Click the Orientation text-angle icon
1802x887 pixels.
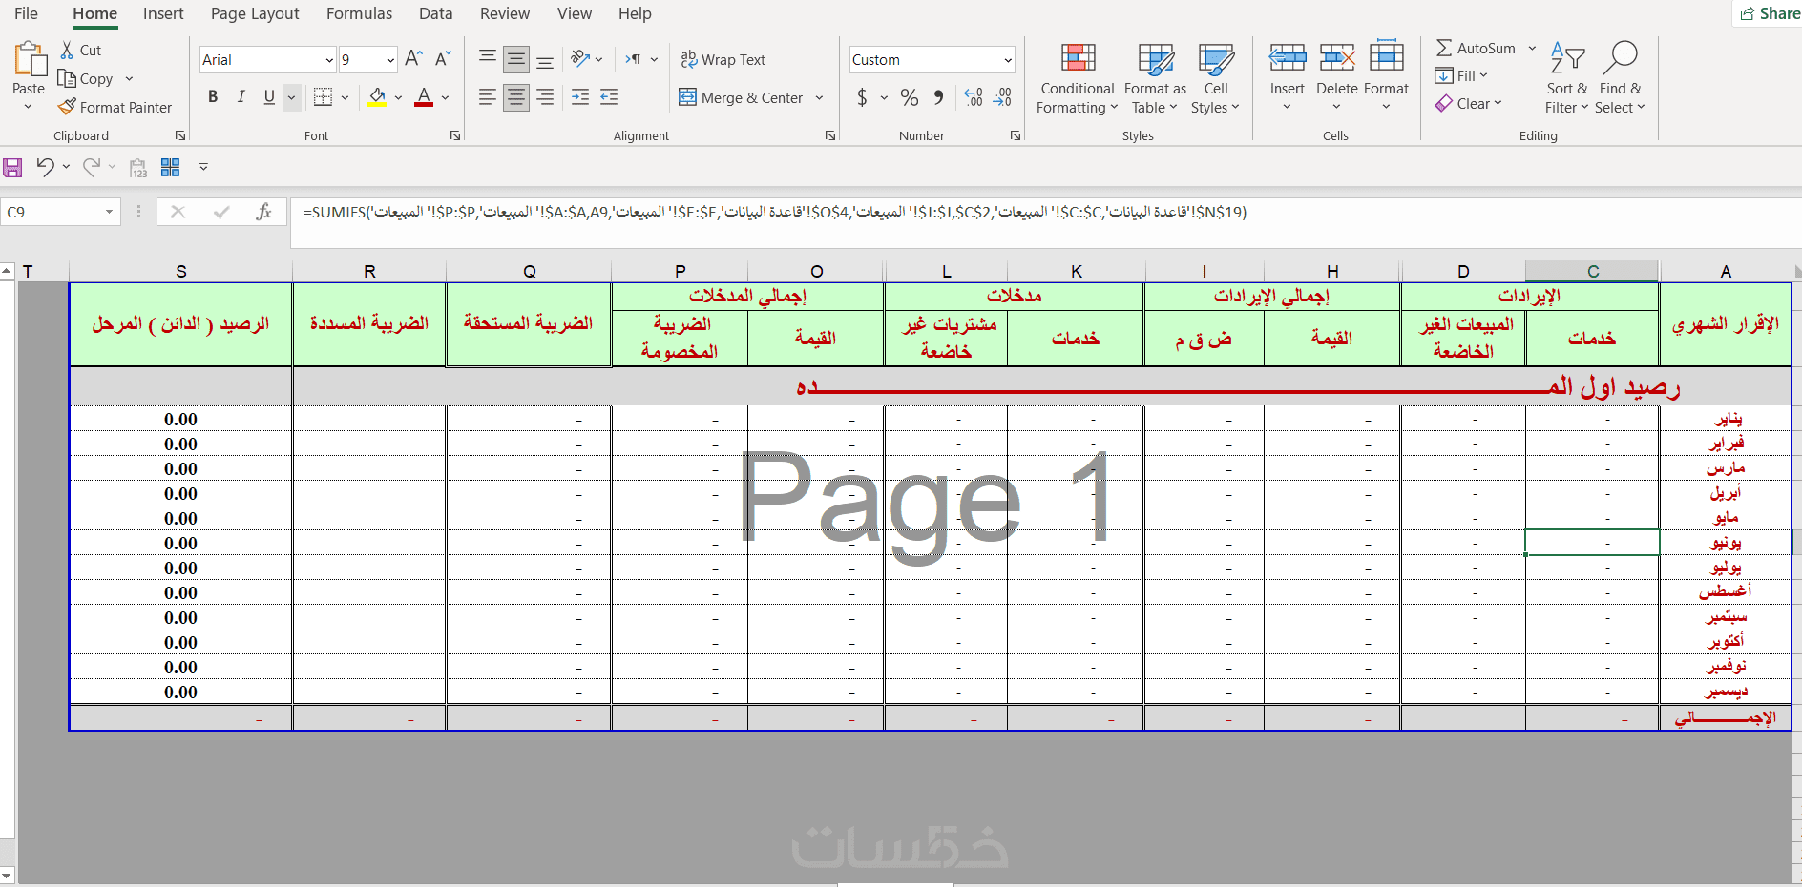coord(580,59)
